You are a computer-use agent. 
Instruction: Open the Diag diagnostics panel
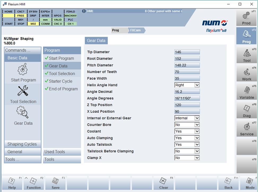246,111
